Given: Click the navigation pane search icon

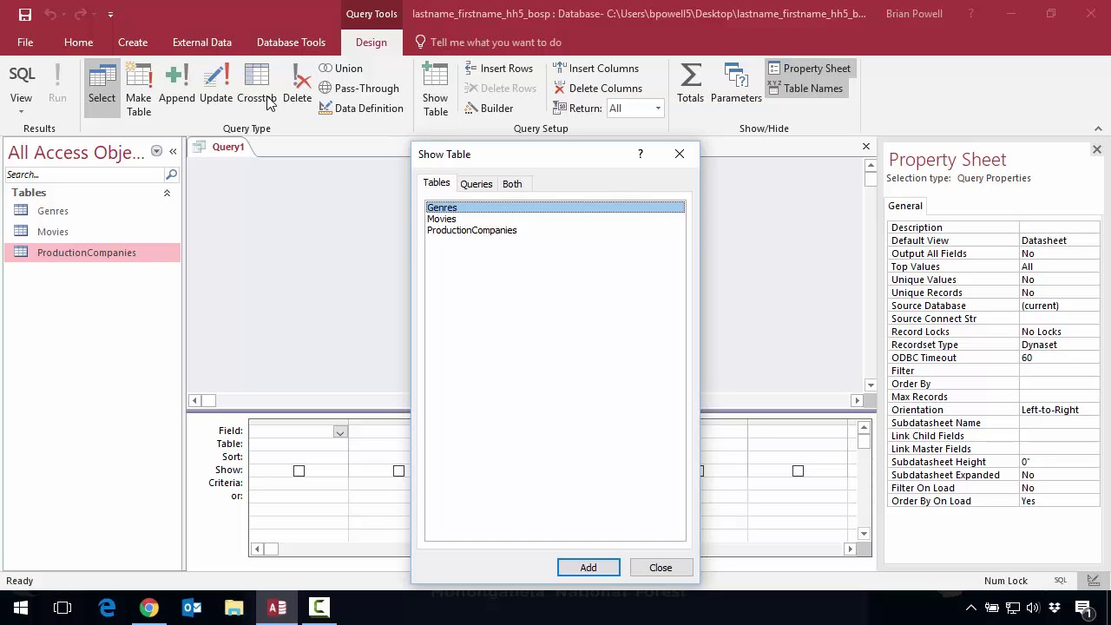Looking at the screenshot, I should tap(171, 174).
